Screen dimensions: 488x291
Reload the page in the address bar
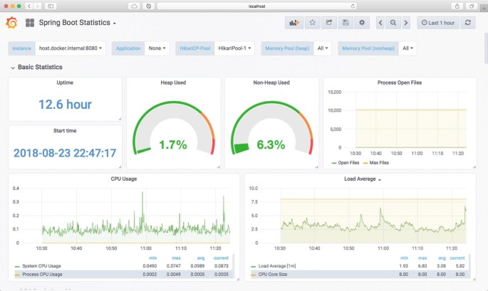353,6
